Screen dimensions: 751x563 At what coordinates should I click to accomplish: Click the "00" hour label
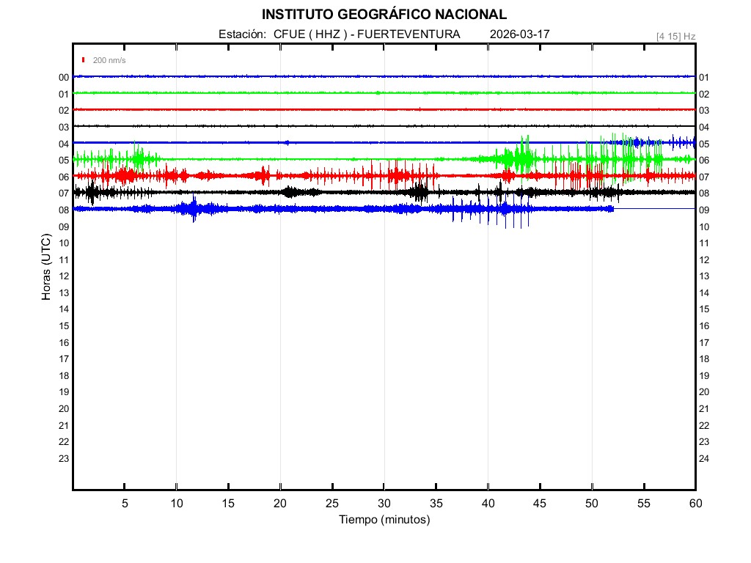click(64, 78)
